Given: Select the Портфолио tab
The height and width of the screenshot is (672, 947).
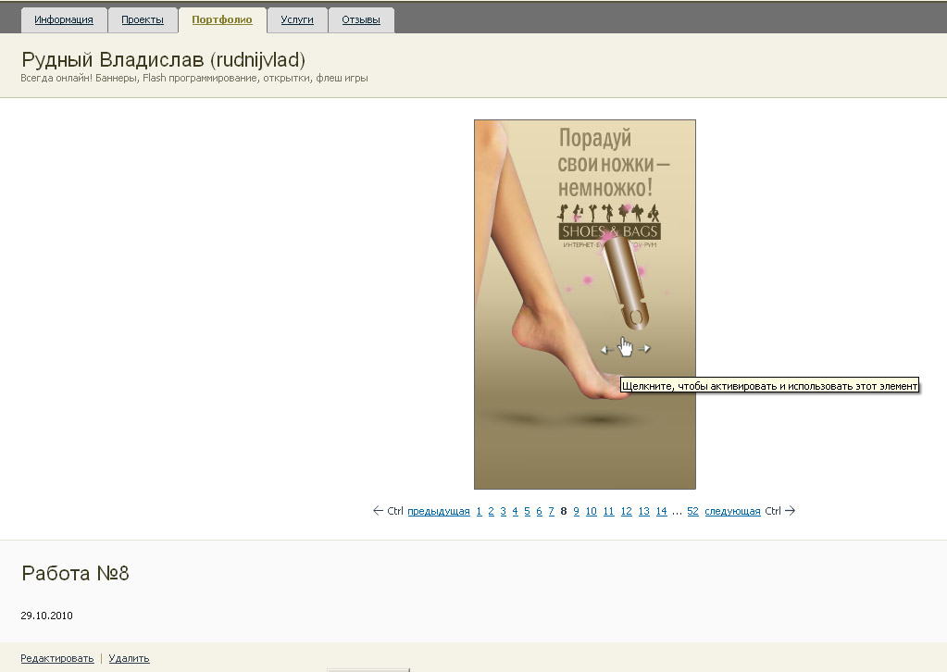Looking at the screenshot, I should [x=222, y=20].
